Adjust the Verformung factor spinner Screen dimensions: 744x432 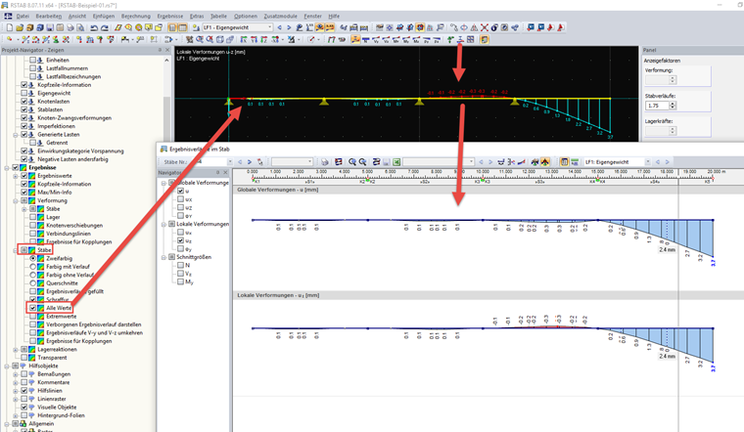click(x=673, y=80)
